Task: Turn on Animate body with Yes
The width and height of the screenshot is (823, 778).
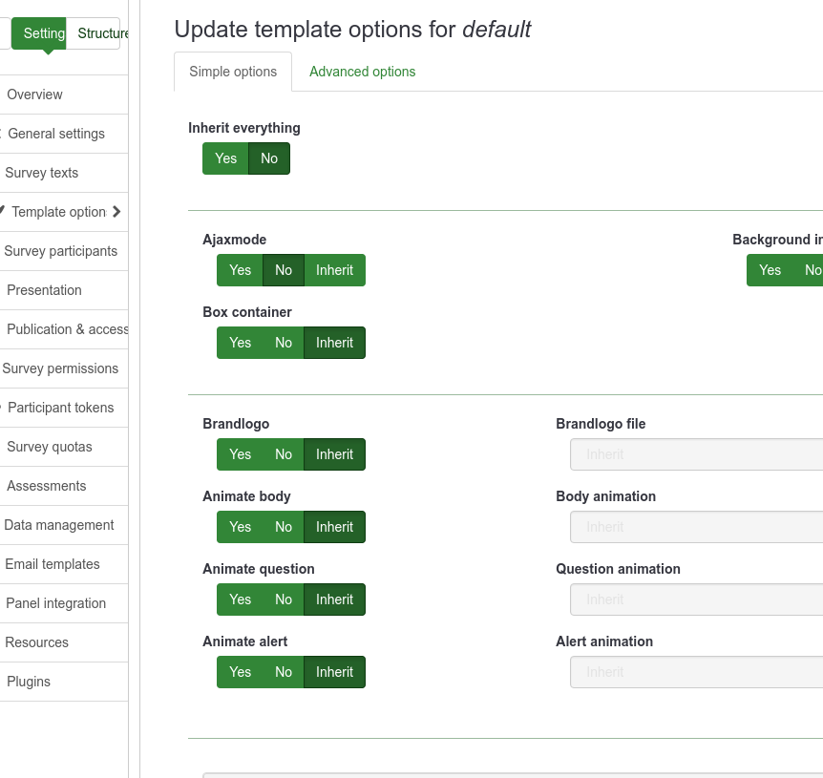Action: 240,527
